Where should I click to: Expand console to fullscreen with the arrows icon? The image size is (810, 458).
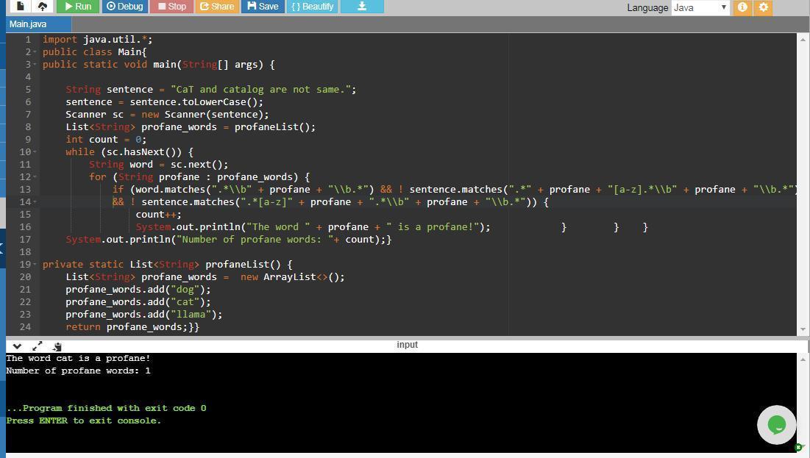coord(38,346)
